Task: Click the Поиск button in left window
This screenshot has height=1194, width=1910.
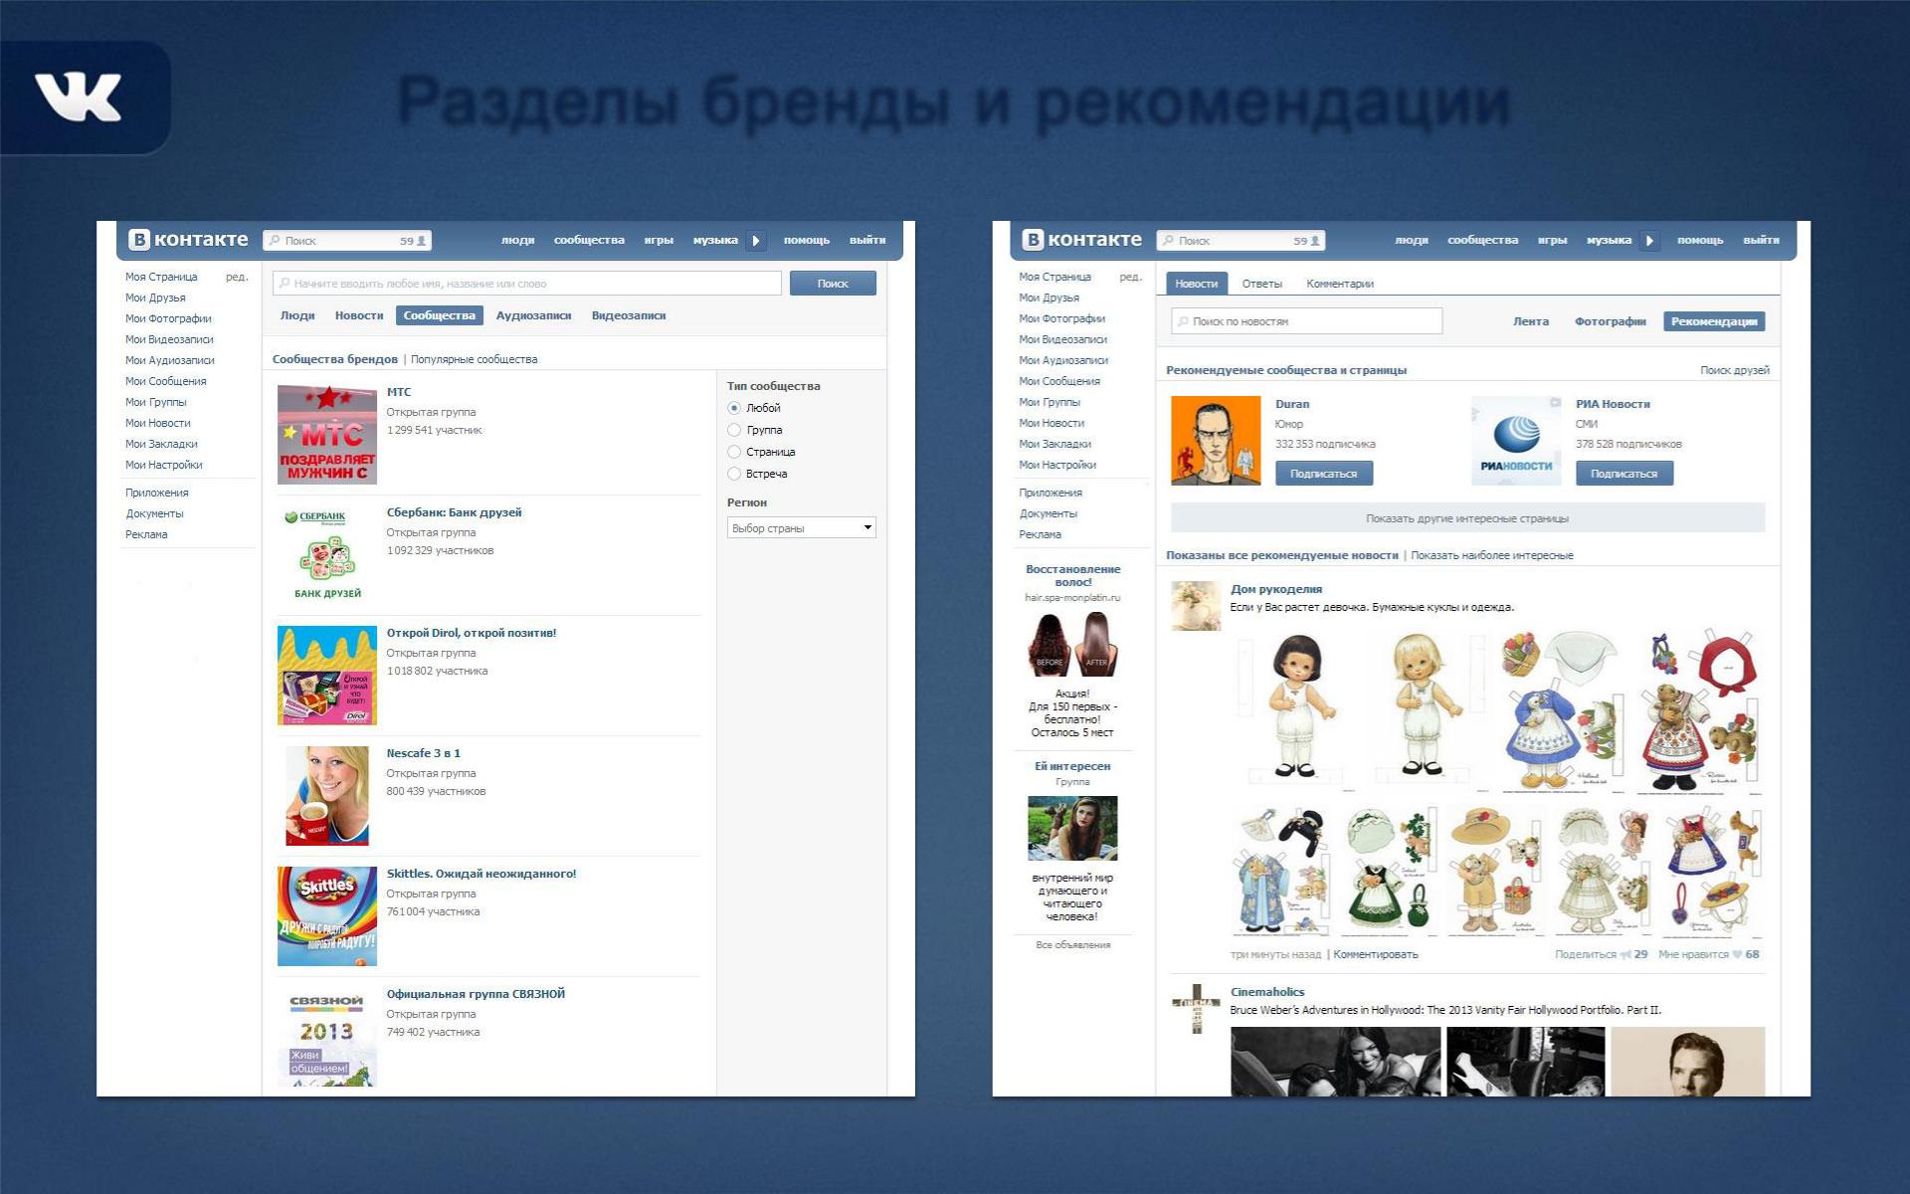Action: click(833, 284)
